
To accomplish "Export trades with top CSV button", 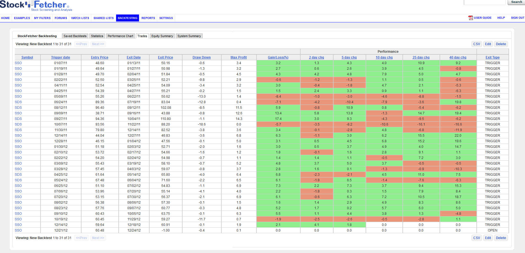I will (476, 44).
